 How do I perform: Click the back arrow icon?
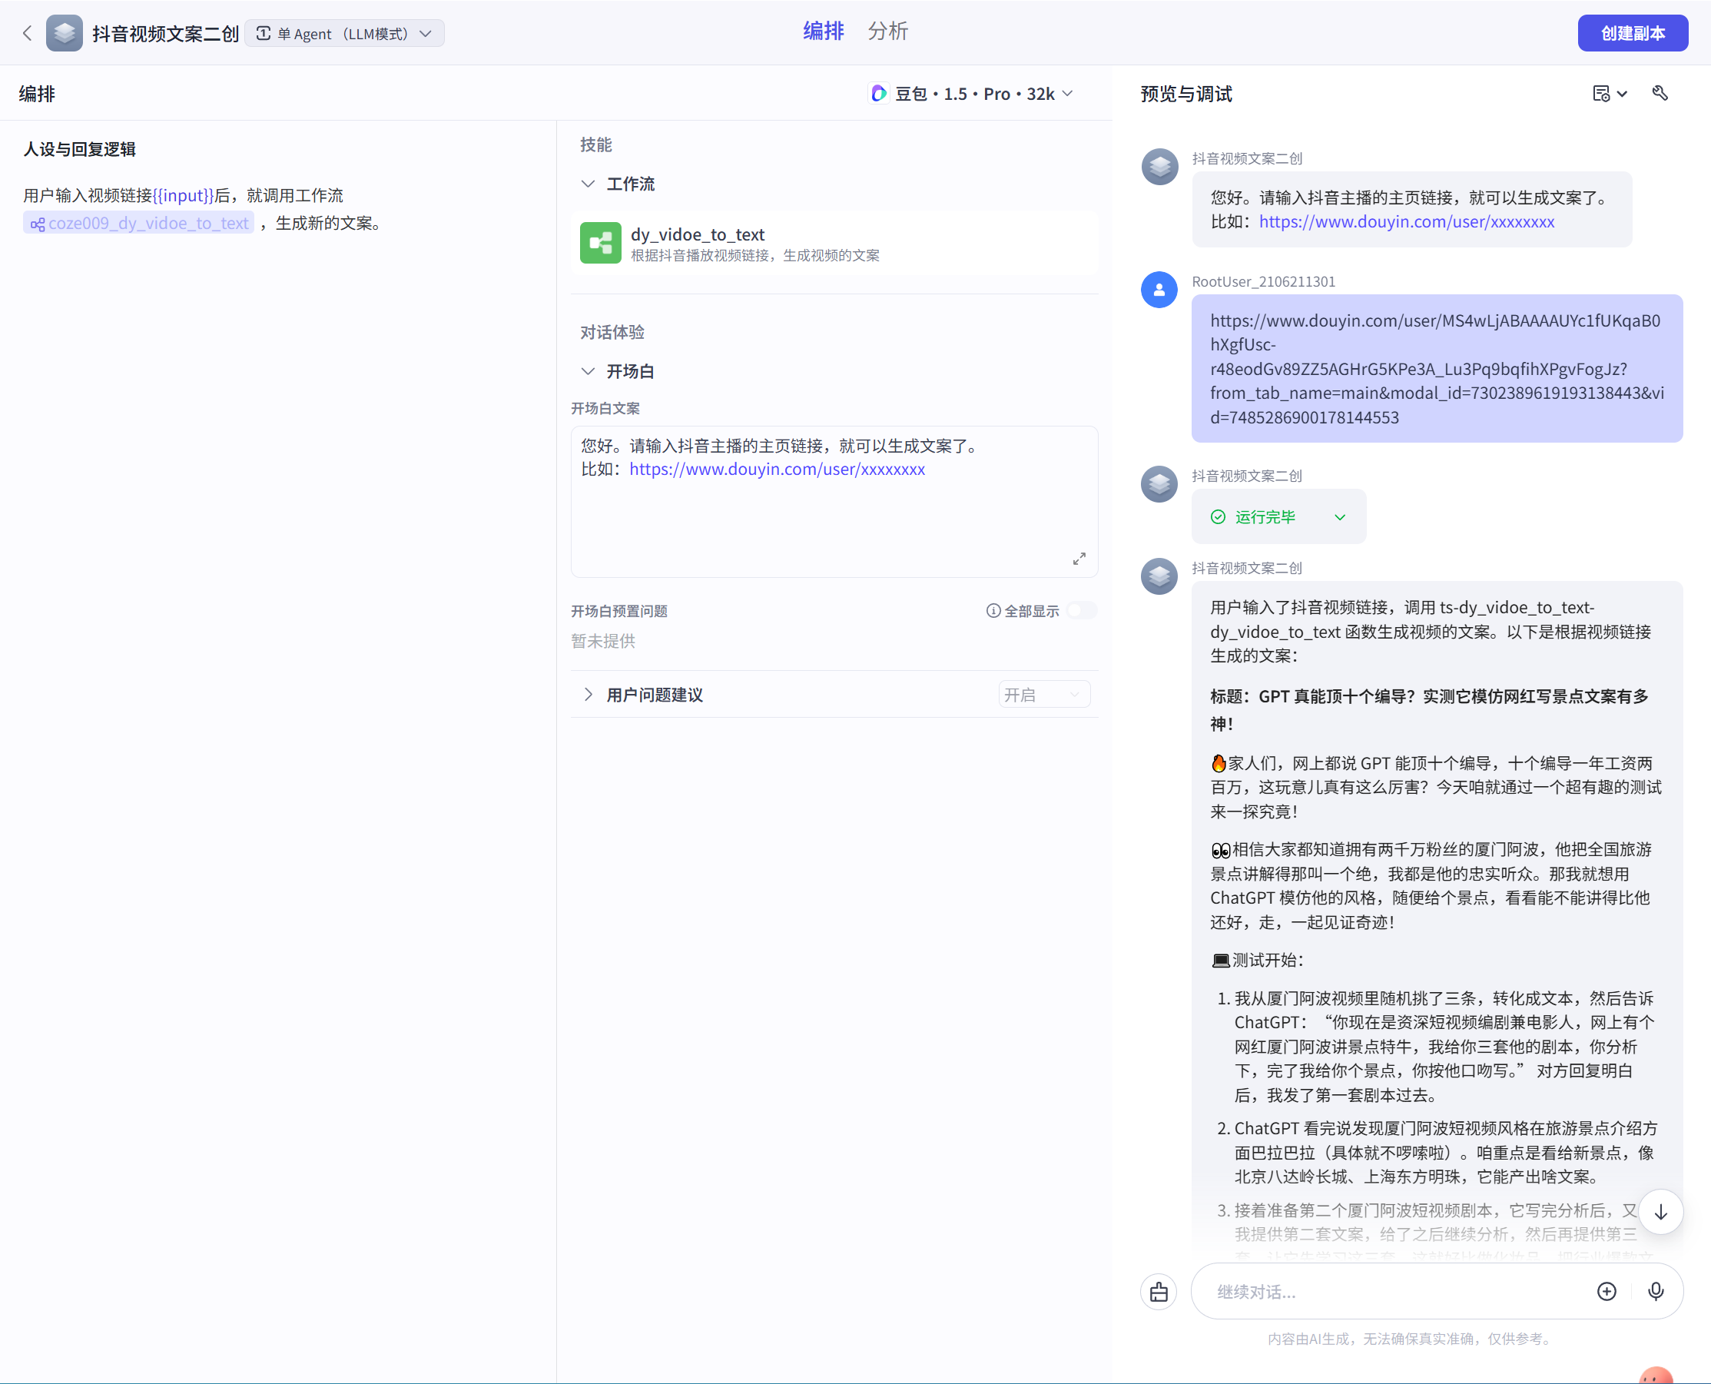pyautogui.click(x=27, y=34)
